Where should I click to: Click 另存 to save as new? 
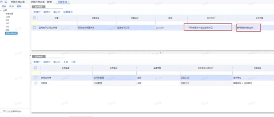point(11,6)
